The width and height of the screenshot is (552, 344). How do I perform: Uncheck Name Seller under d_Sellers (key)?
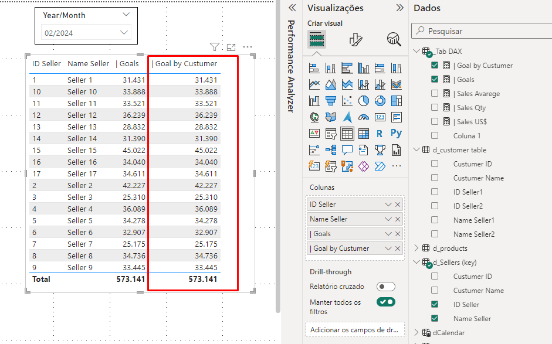click(435, 318)
